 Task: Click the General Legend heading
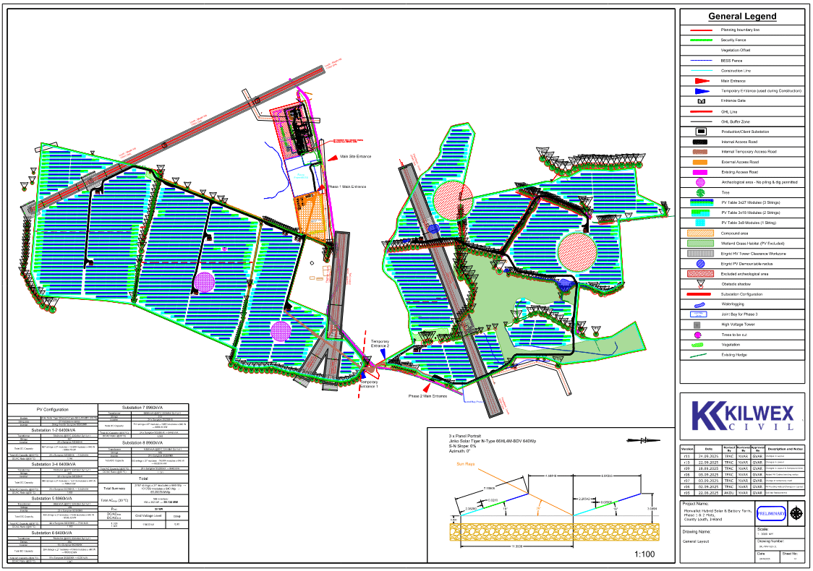[742, 17]
